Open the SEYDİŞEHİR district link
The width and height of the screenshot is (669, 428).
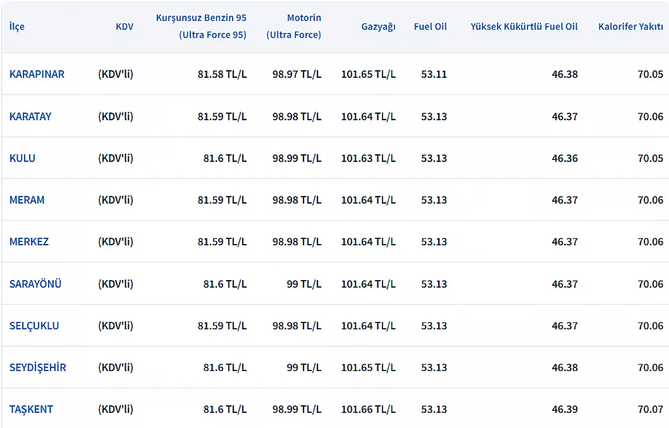(38, 368)
